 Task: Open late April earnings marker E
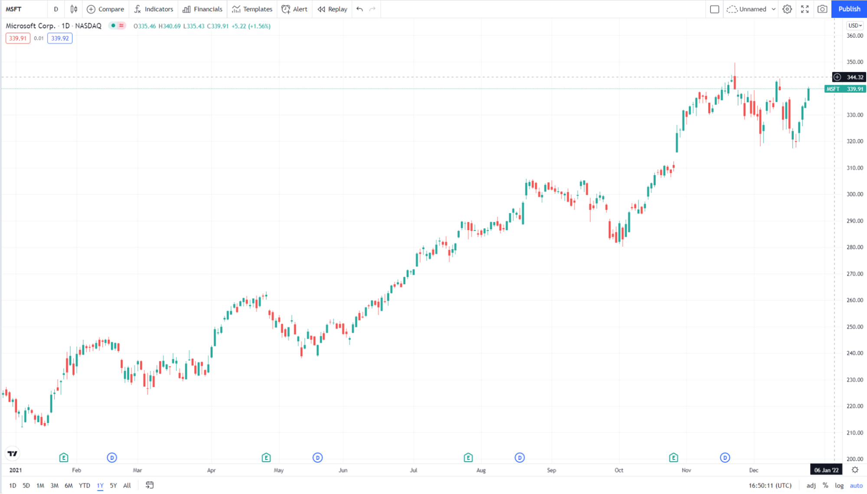click(266, 458)
